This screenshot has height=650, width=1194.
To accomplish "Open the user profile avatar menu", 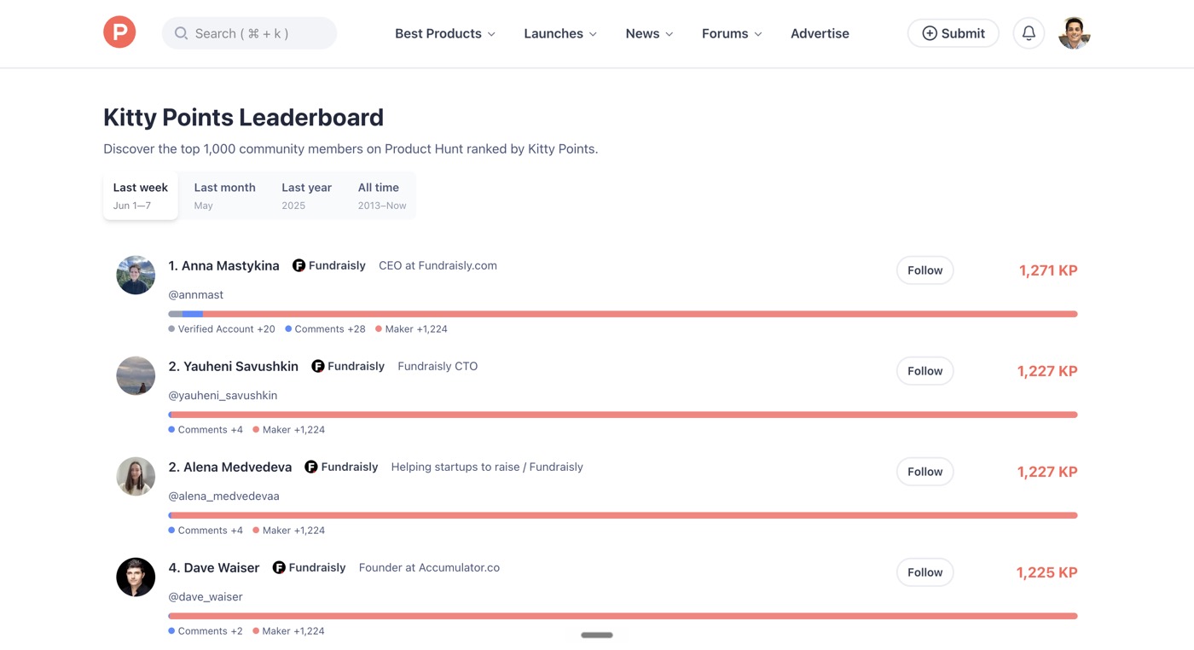I will [1075, 33].
